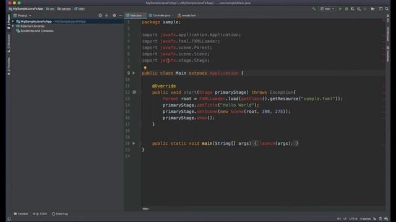Click the locate target icon in Project panel
Image resolution: width=396 pixels, height=222 pixels.
(x=100, y=15)
